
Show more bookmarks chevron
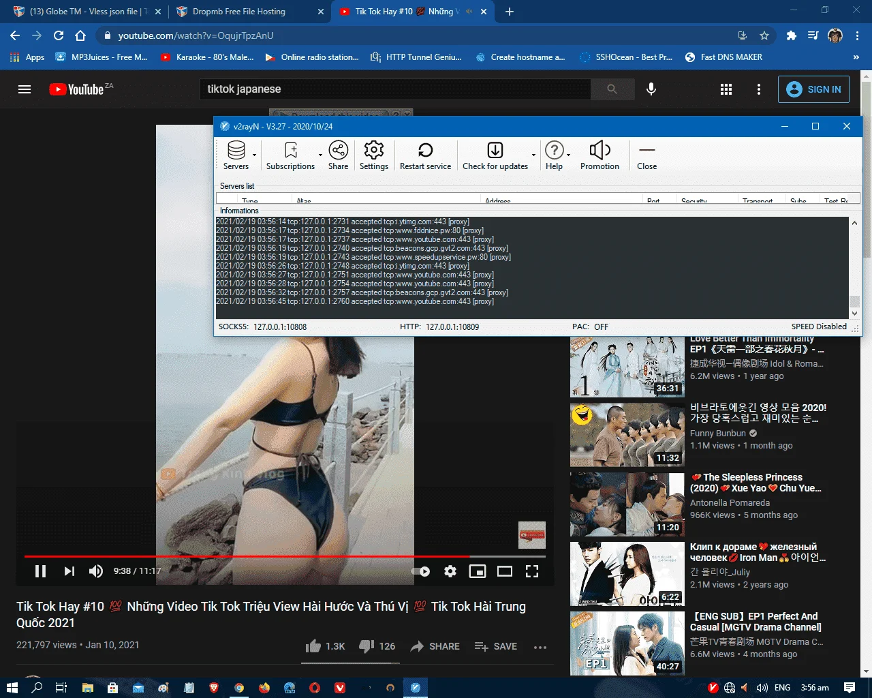(x=856, y=57)
